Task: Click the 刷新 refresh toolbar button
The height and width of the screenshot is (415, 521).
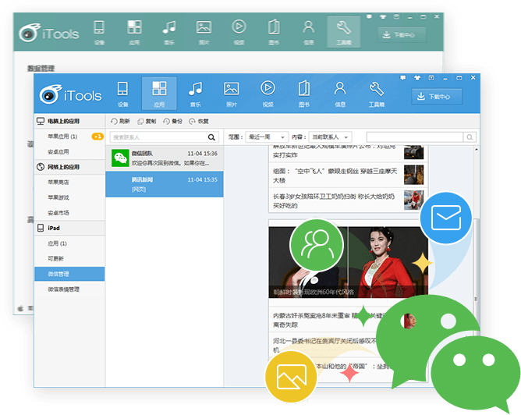Action: (120, 121)
